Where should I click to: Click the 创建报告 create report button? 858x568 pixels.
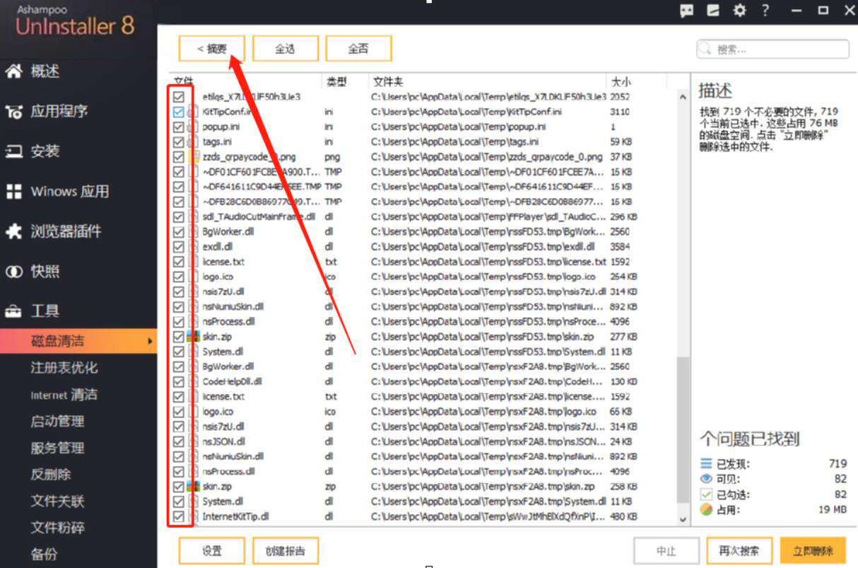pos(285,551)
